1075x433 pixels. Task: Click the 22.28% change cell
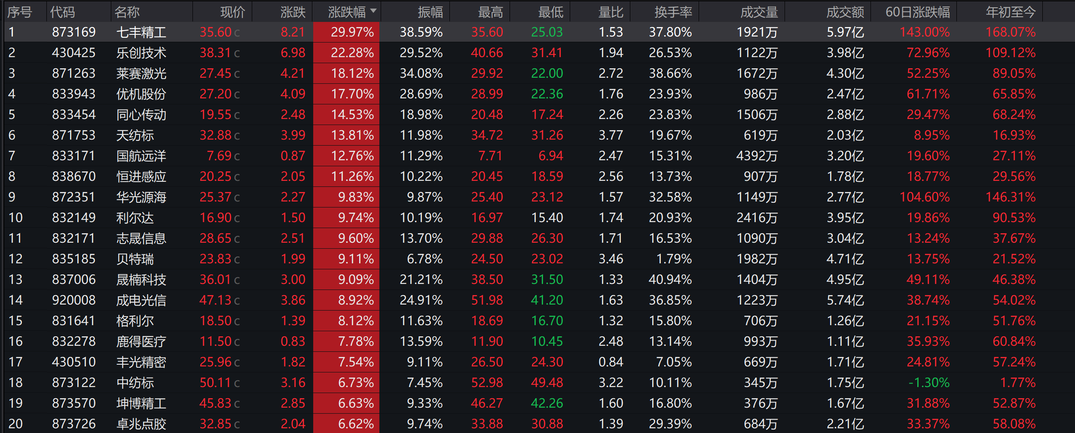coord(346,53)
